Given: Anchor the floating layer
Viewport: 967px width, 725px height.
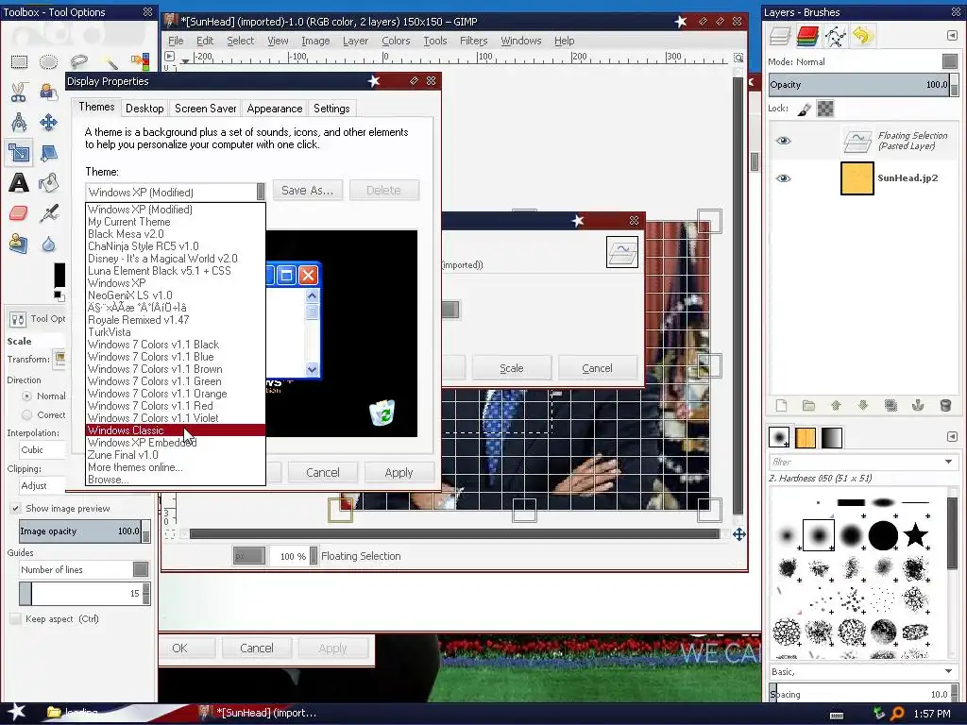Looking at the screenshot, I should tap(918, 406).
